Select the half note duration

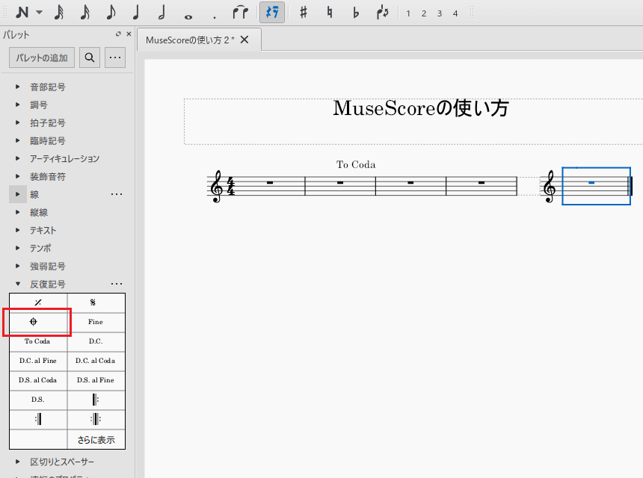click(162, 12)
